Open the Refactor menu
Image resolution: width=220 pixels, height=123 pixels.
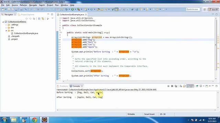click(x=23, y=5)
